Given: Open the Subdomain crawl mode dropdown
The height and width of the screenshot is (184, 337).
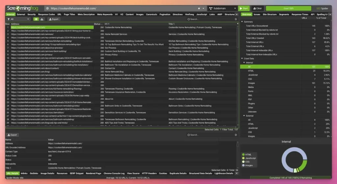Looking at the screenshot, I should click(x=222, y=8).
